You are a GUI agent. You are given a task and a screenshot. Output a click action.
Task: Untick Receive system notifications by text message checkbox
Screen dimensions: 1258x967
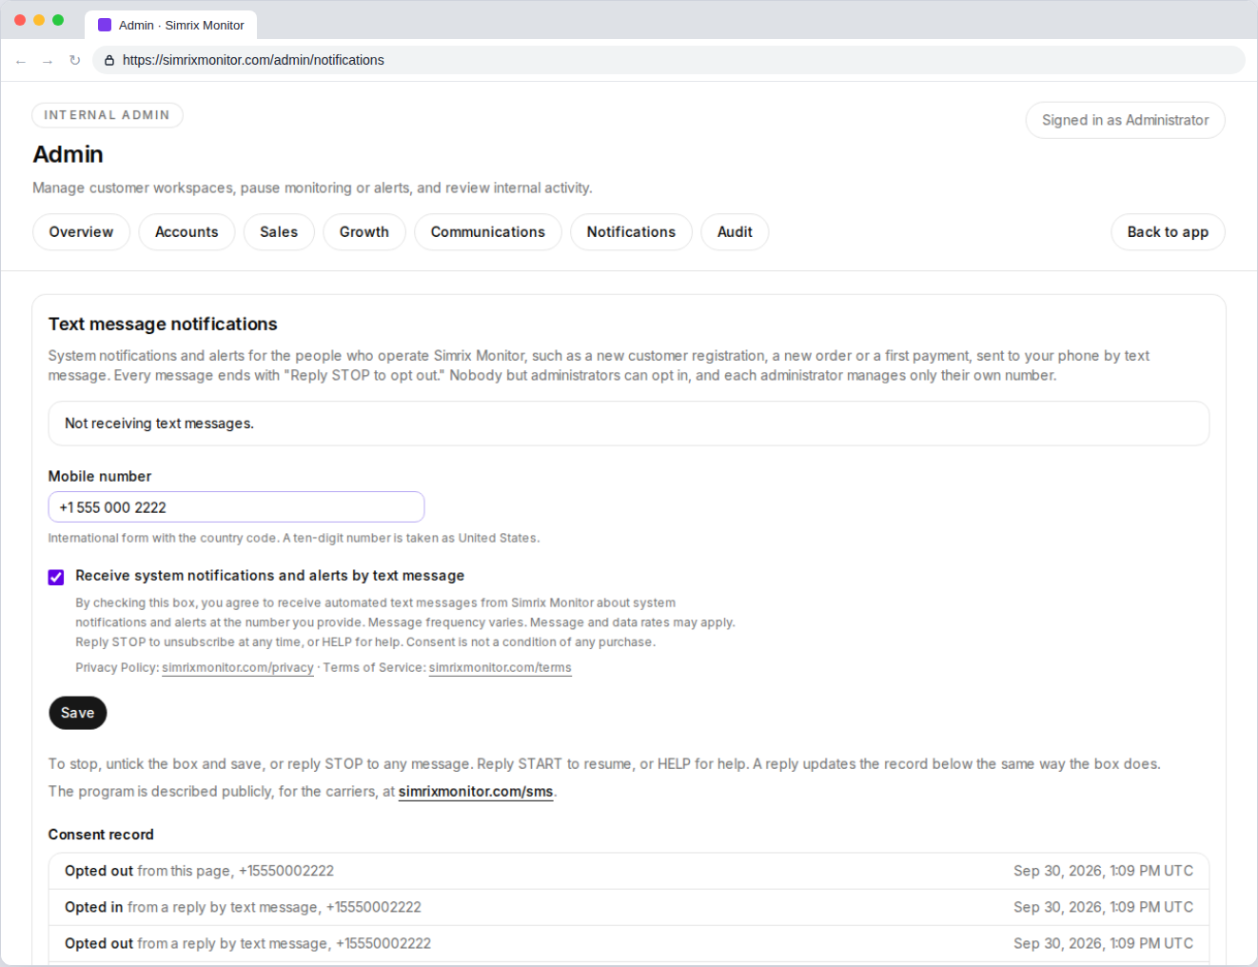tap(56, 577)
